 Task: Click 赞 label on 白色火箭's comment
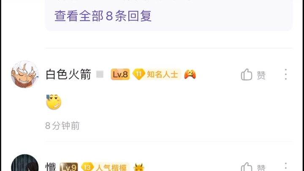(261, 75)
